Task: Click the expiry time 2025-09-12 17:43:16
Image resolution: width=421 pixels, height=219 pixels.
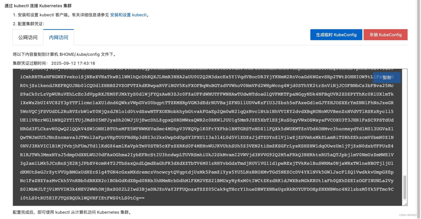Action: coord(73,63)
